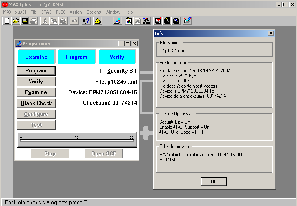297x206 pixels.
Task: Click the yellow warning triangle toolbar icon
Action: tap(97, 21)
